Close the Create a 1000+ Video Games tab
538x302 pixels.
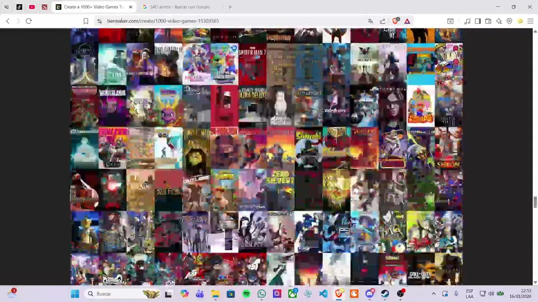130,7
